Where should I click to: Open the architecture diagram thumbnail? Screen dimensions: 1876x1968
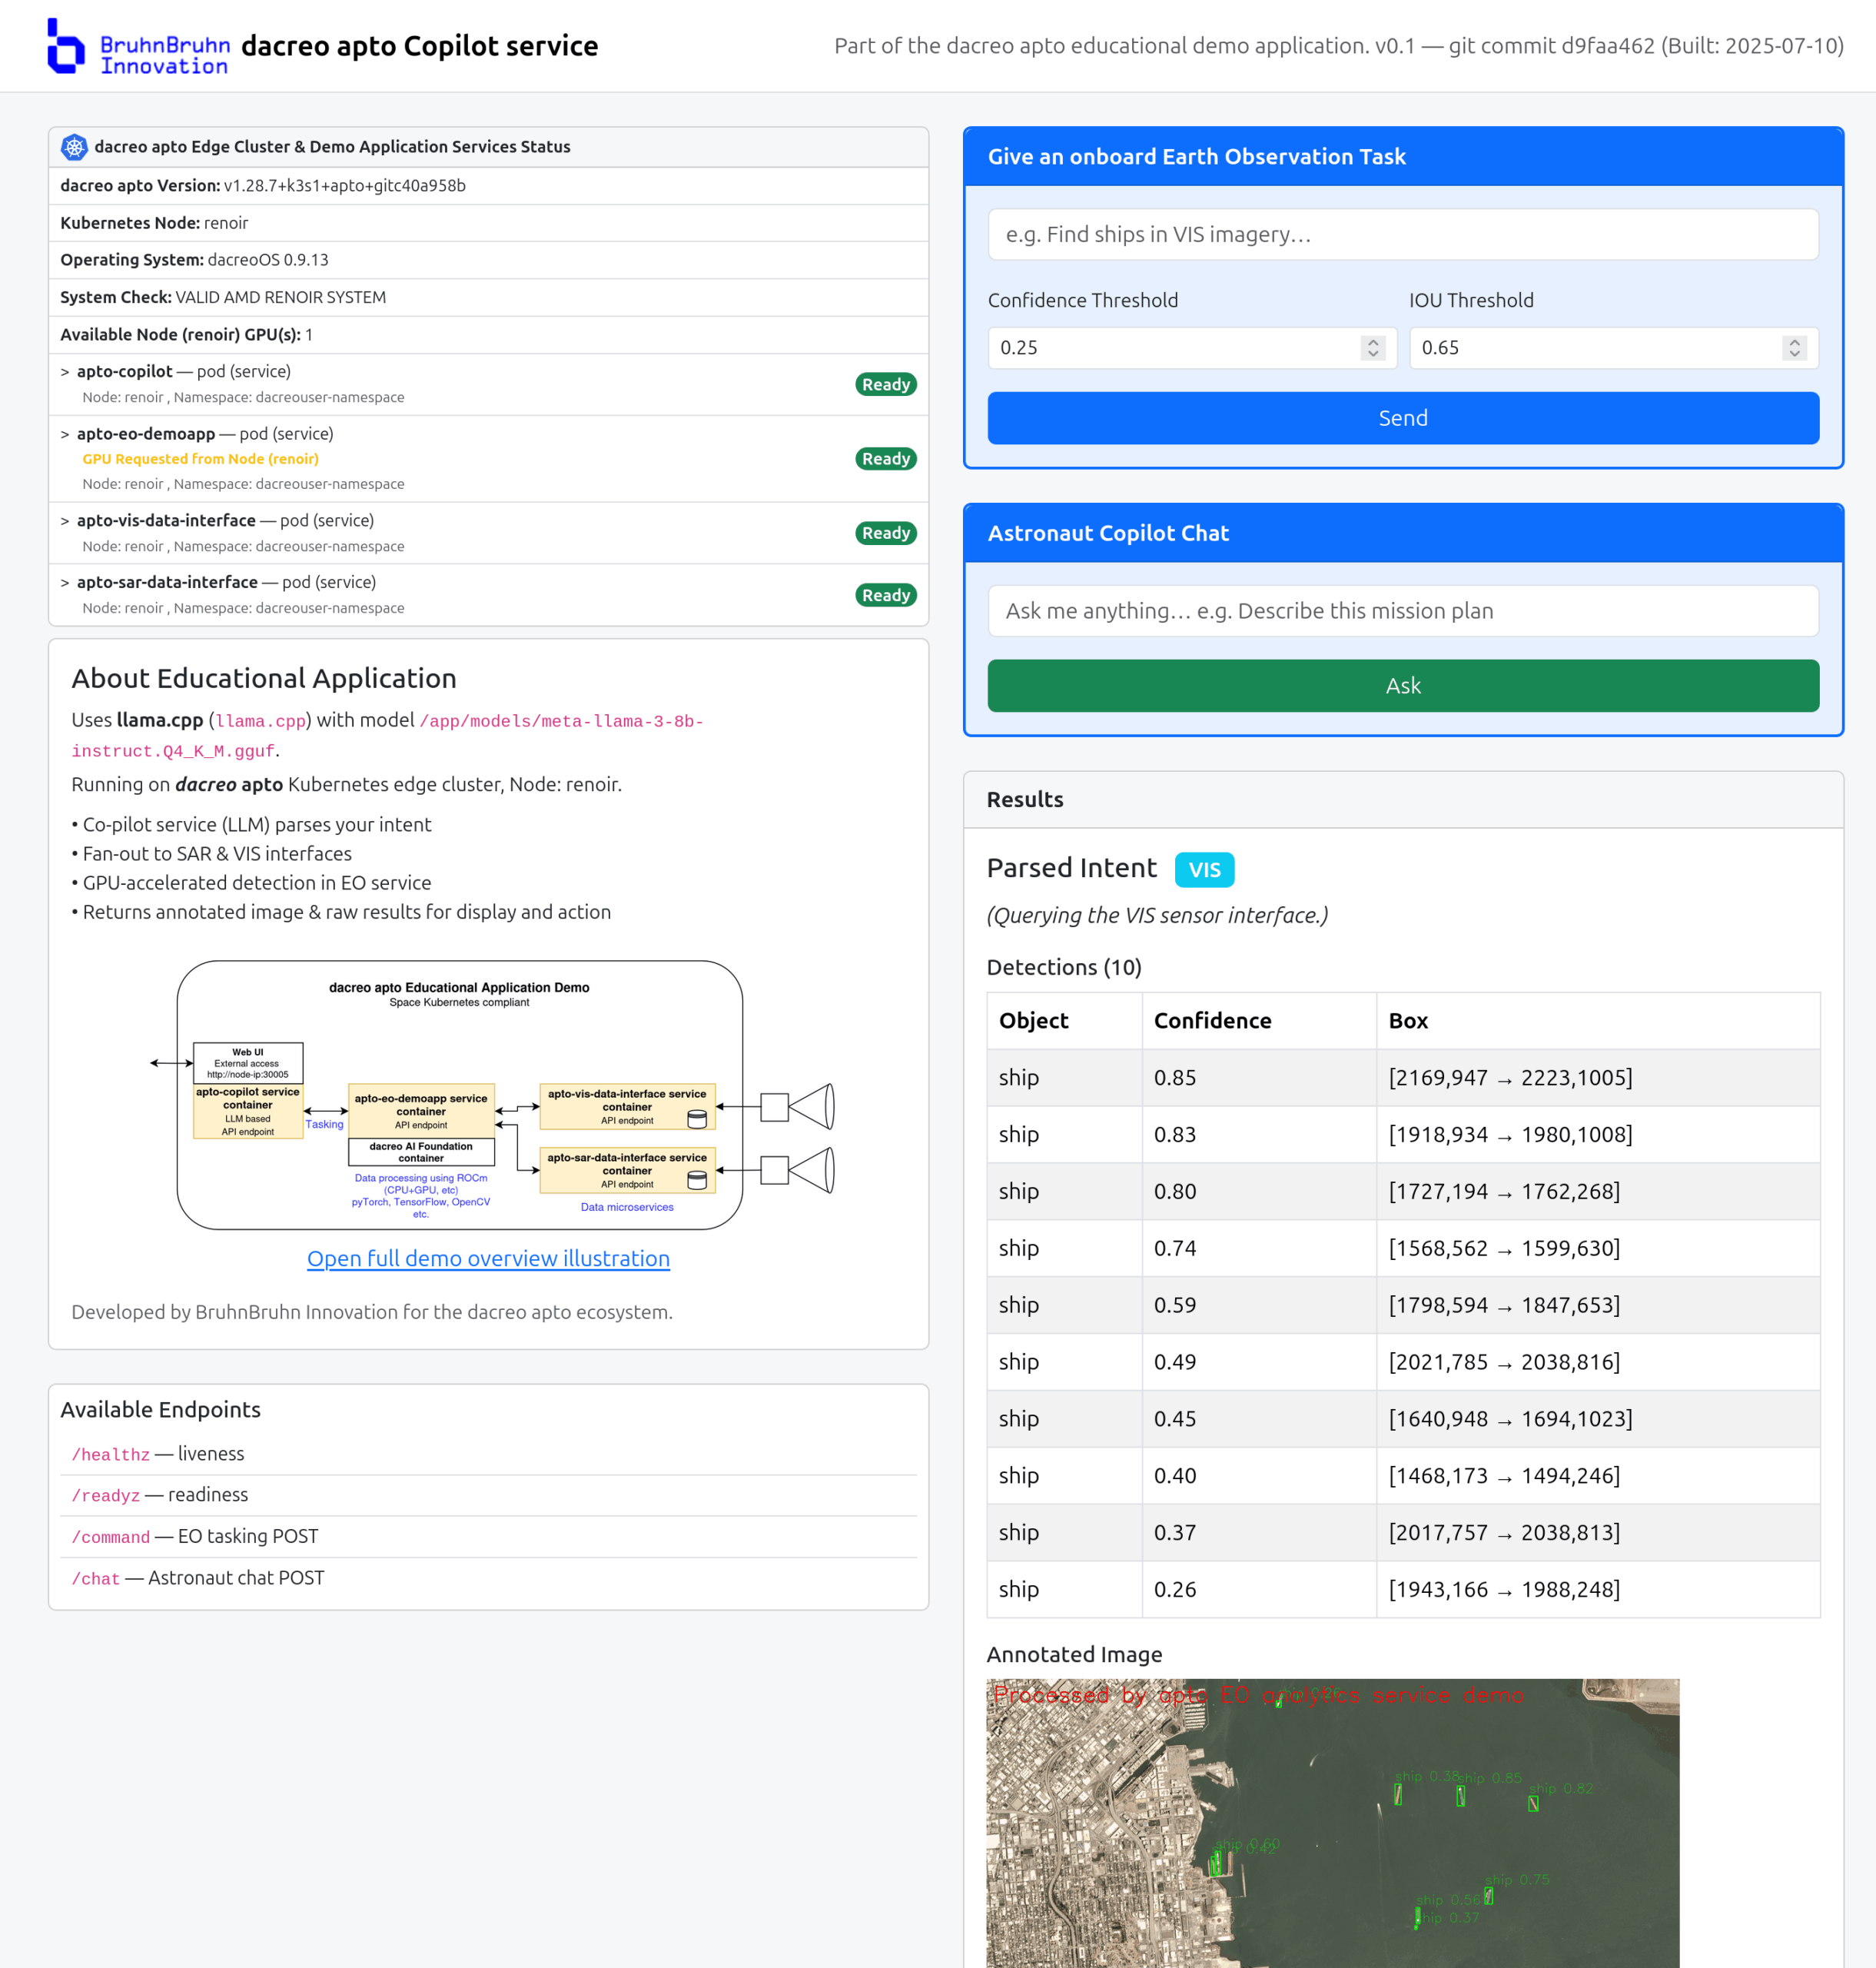(x=489, y=1095)
